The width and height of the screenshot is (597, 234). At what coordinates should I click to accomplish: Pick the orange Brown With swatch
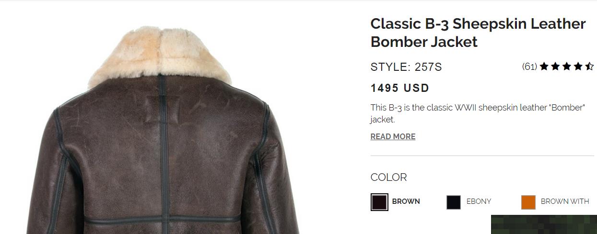pyautogui.click(x=528, y=202)
